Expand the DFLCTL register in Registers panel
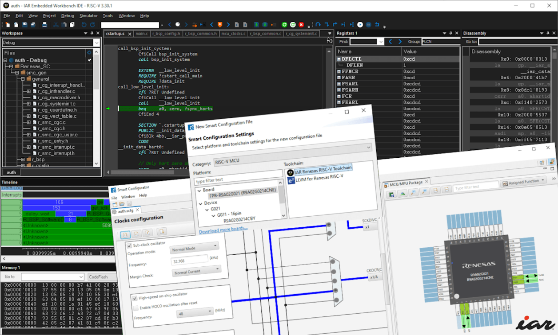The height and width of the screenshot is (335, 558). [x=339, y=59]
